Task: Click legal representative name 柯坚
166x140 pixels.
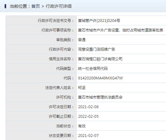Action: [82, 88]
